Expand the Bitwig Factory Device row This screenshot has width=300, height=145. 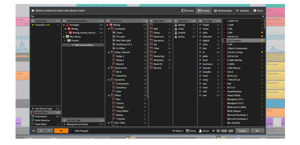[67, 33]
